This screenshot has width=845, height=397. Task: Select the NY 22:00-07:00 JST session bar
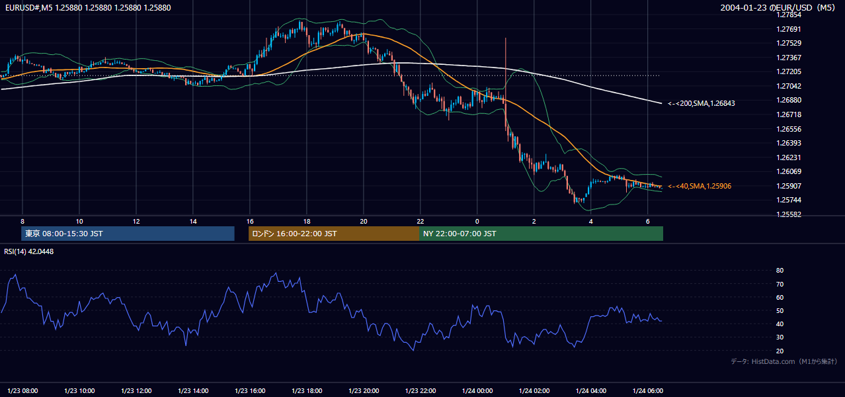pyautogui.click(x=541, y=234)
